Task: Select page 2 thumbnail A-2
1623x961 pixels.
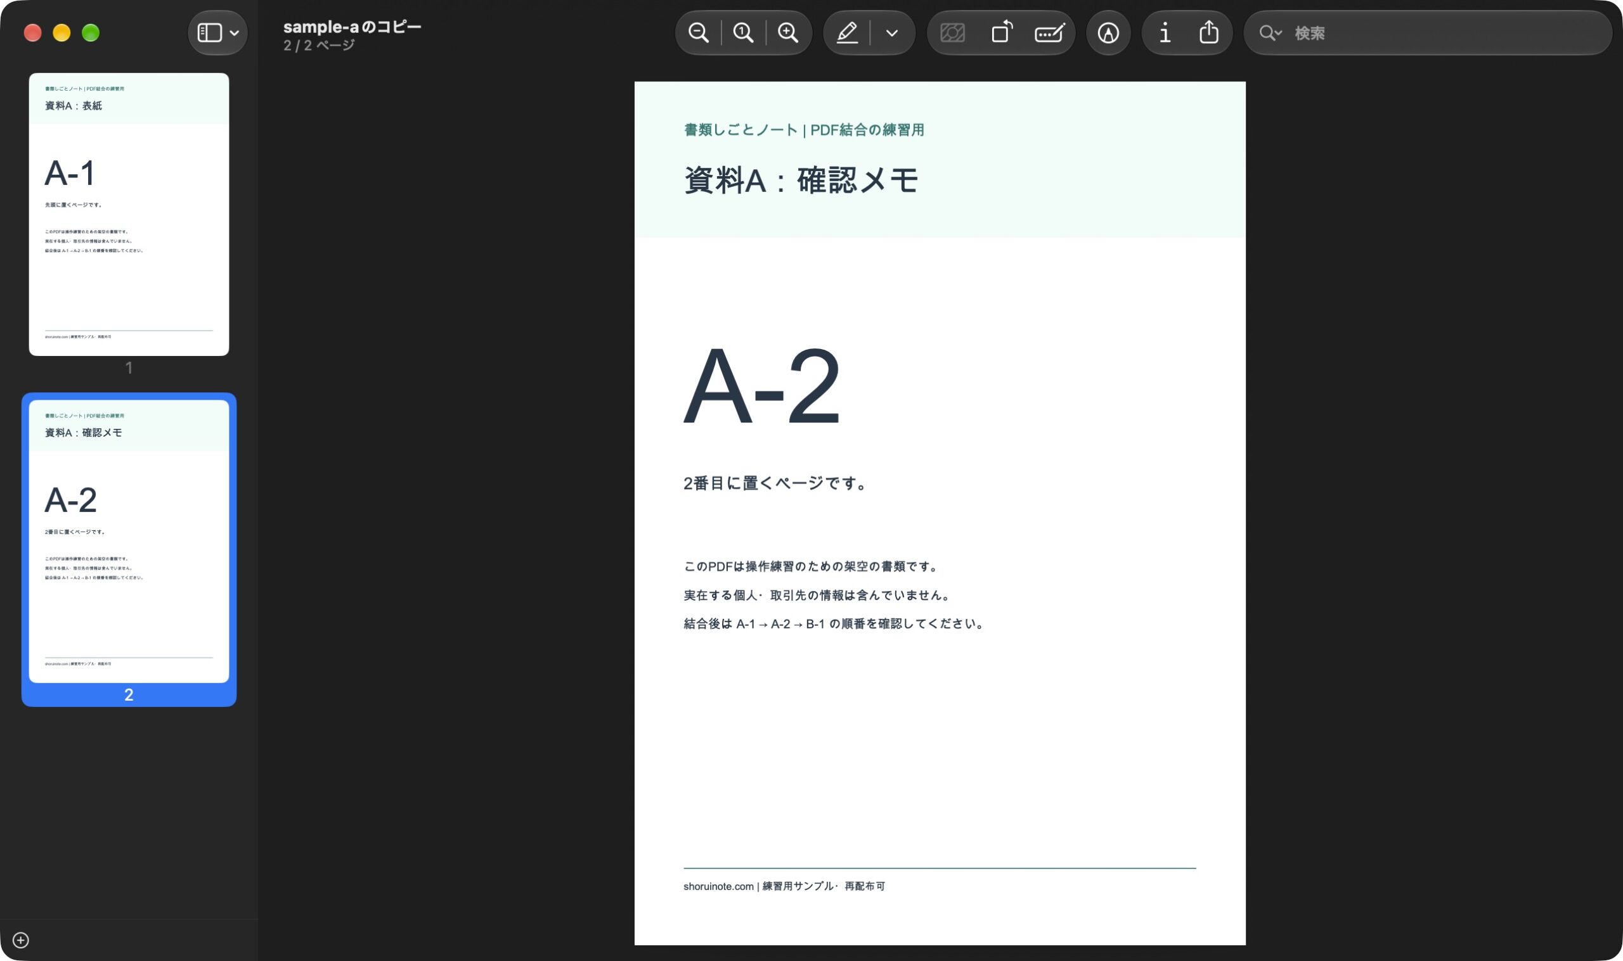Action: click(x=129, y=542)
